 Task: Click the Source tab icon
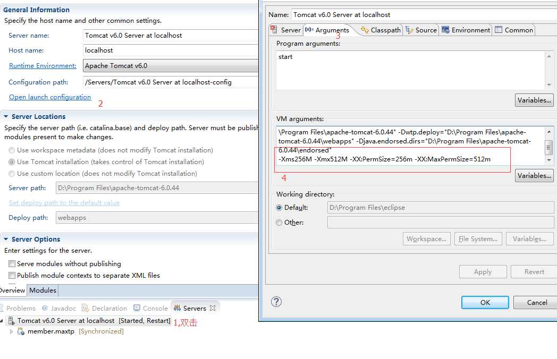(409, 30)
